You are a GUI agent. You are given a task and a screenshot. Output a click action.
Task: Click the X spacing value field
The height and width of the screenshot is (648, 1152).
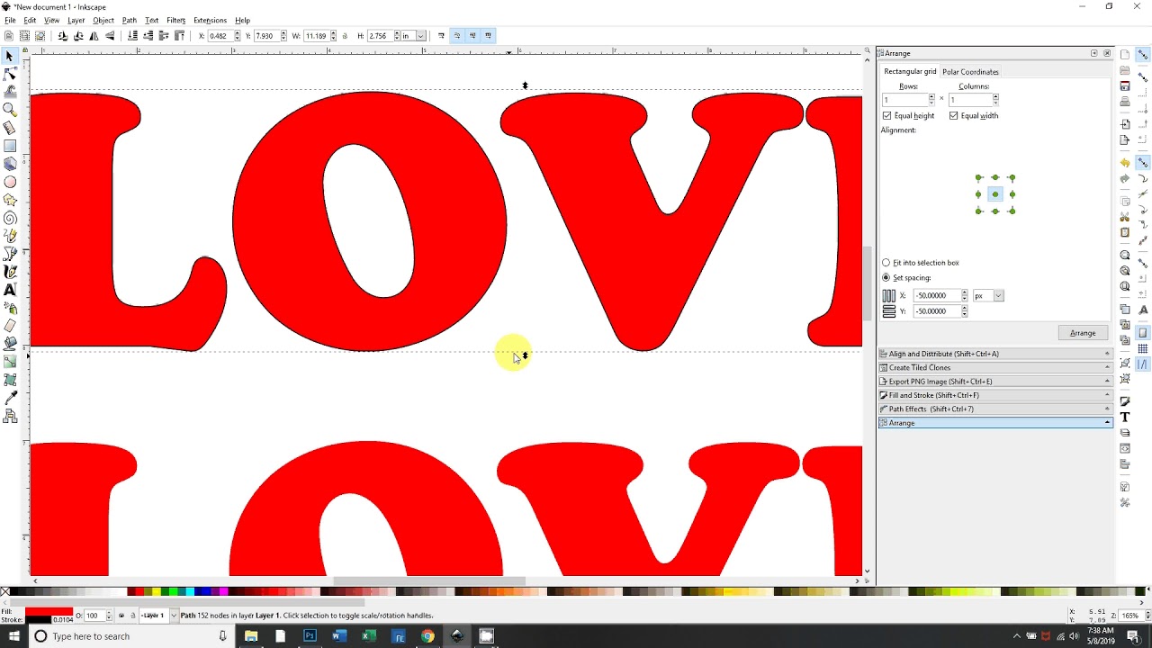(x=936, y=296)
